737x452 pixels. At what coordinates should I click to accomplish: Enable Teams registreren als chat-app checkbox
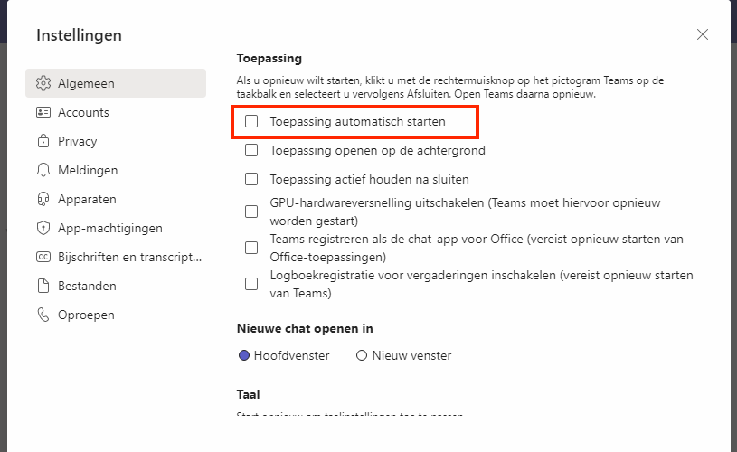[251, 248]
